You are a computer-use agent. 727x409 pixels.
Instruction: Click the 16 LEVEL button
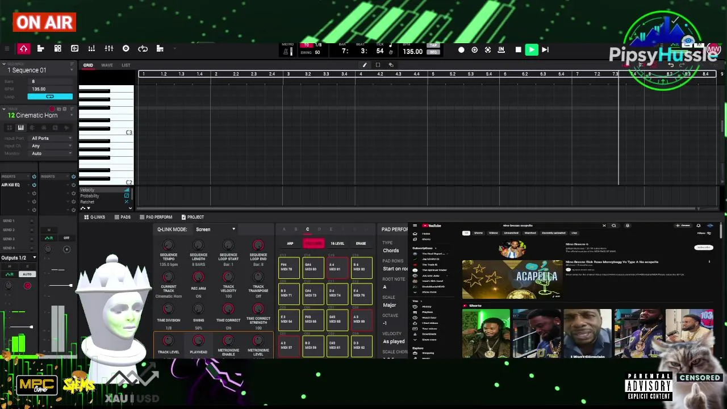point(337,244)
